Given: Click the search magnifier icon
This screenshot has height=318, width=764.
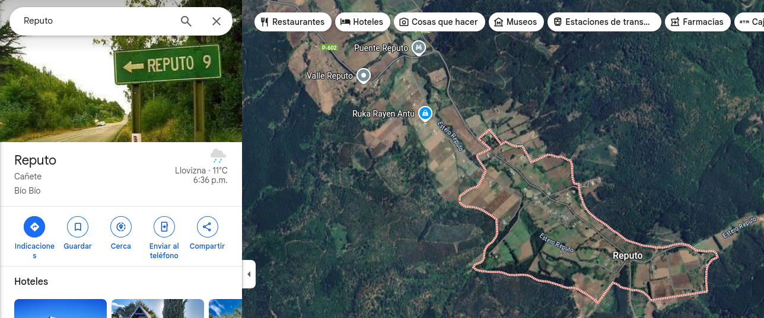Looking at the screenshot, I should [x=186, y=21].
